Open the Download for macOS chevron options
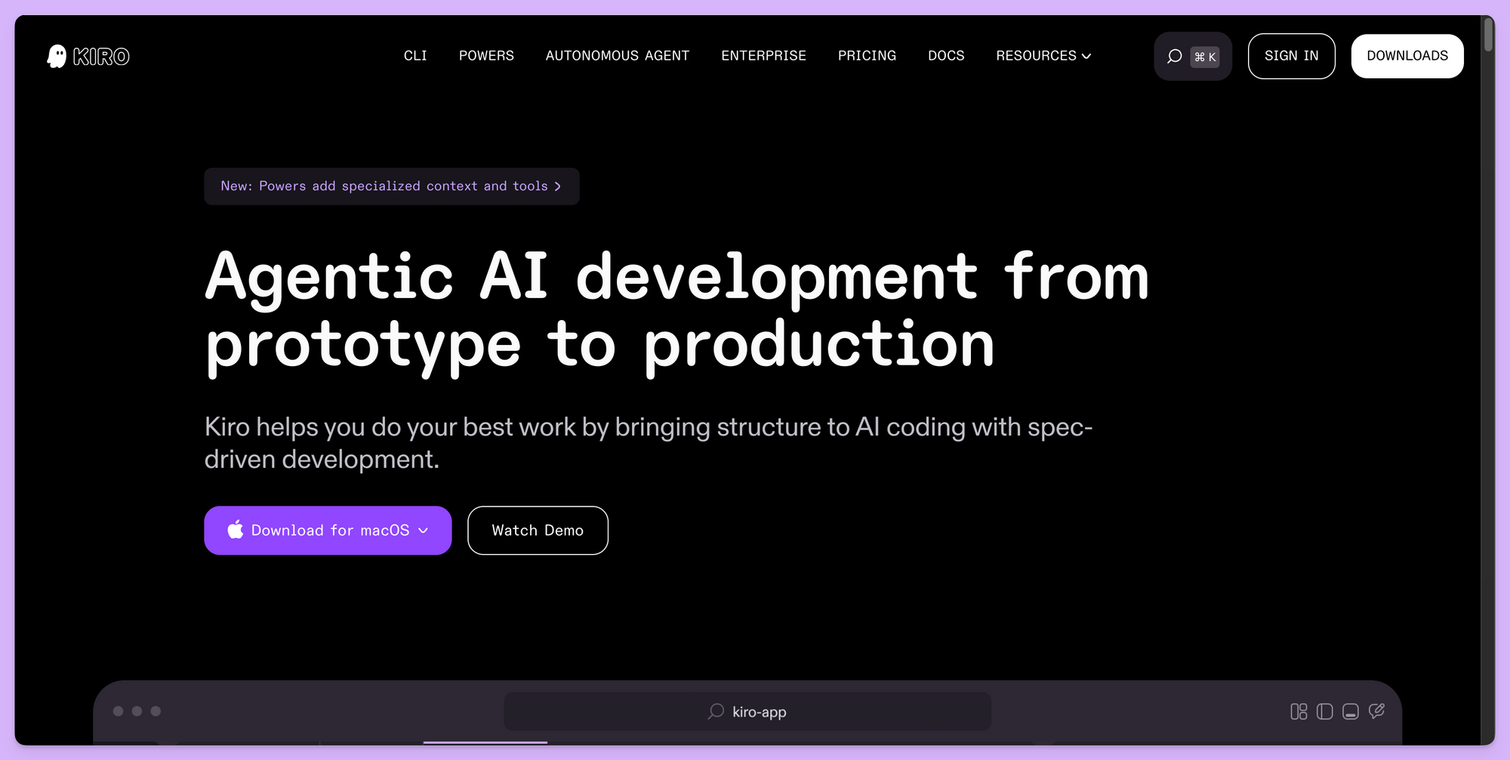 coord(424,531)
